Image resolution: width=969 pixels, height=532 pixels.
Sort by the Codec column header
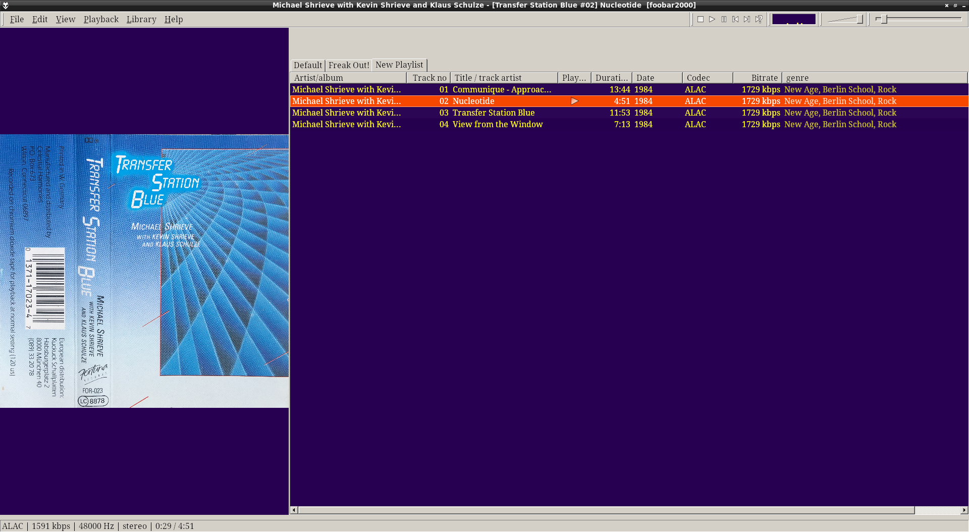coord(708,78)
